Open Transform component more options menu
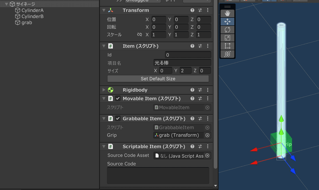The width and height of the screenshot is (319, 190). coord(208,10)
